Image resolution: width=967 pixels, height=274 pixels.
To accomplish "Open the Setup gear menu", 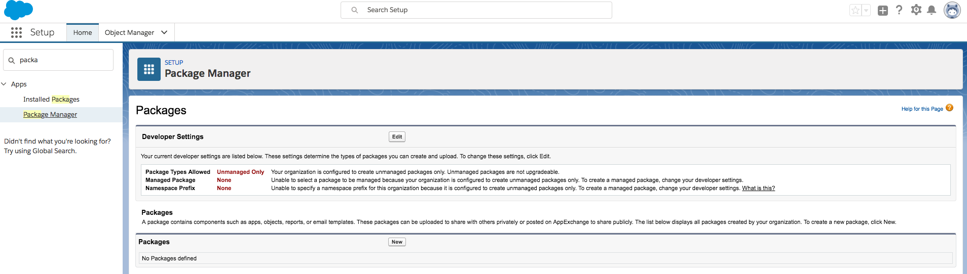I will tap(916, 10).
